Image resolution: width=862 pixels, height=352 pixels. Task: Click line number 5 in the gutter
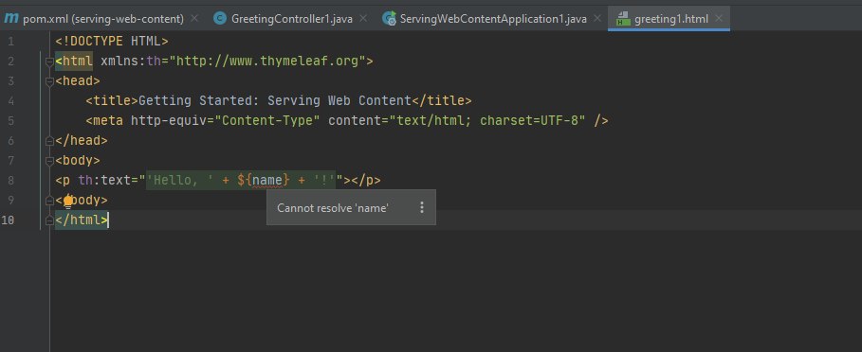pos(11,120)
